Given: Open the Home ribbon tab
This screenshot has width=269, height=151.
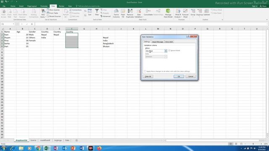Looking at the screenshot, I should (13, 6).
